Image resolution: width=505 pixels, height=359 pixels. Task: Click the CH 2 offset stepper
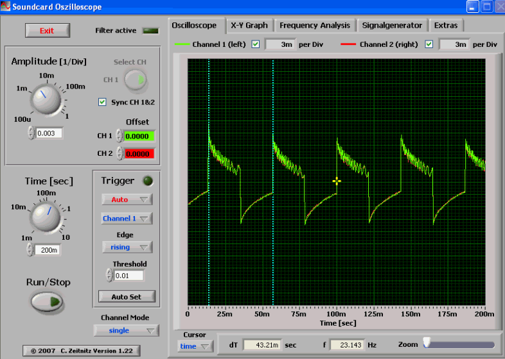(120, 153)
